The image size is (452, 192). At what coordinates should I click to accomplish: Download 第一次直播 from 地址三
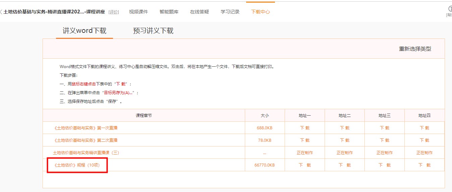[385, 128]
